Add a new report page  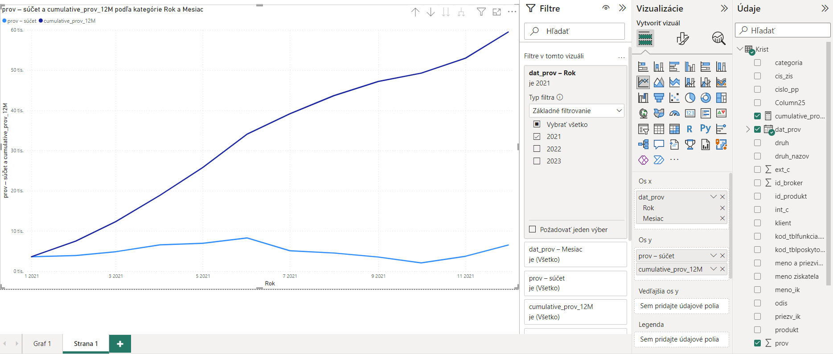point(120,344)
